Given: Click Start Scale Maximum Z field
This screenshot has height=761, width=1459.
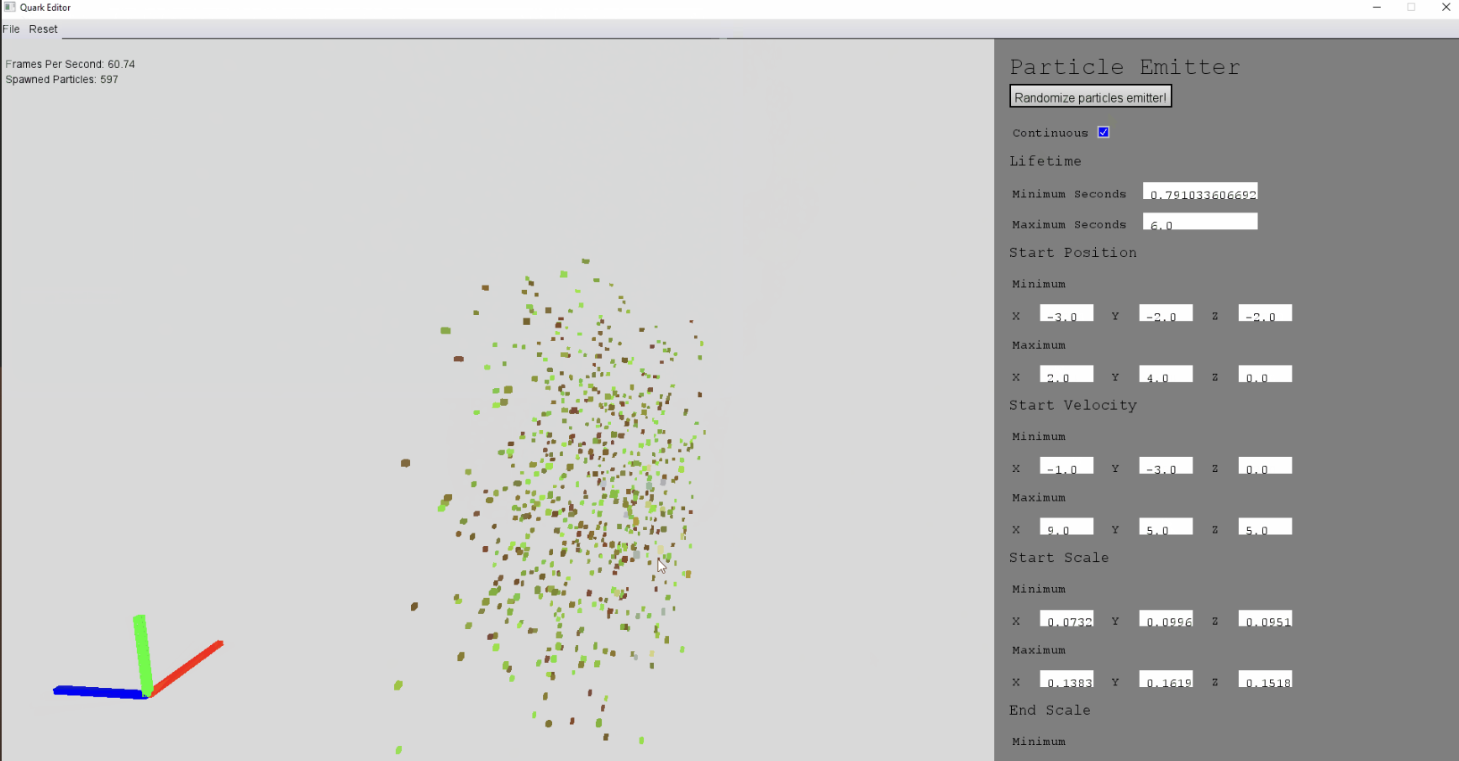Looking at the screenshot, I should click(x=1264, y=680).
